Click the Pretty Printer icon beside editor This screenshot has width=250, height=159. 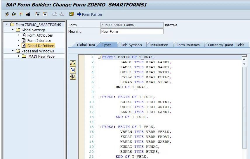(73, 76)
